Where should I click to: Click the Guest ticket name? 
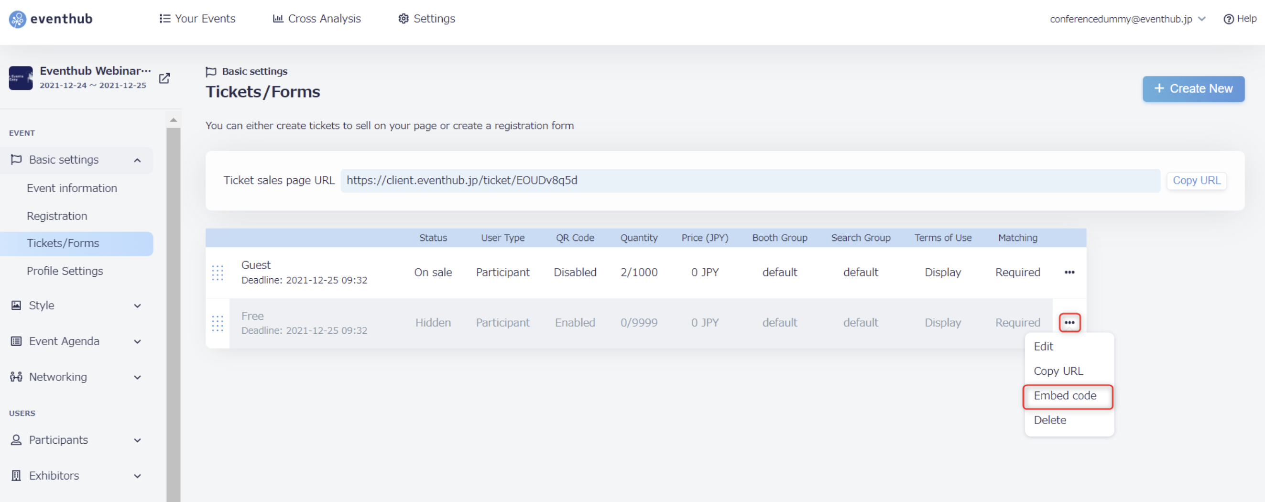tap(256, 265)
